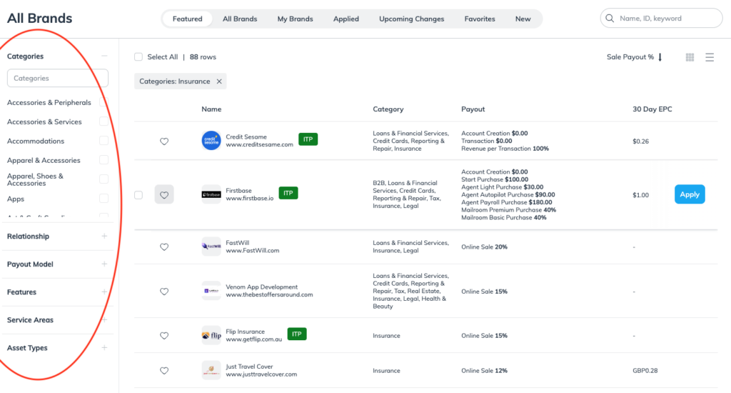Tick Apparel & Accessories category checkbox
Image resolution: width=731 pixels, height=393 pixels.
coord(104,160)
